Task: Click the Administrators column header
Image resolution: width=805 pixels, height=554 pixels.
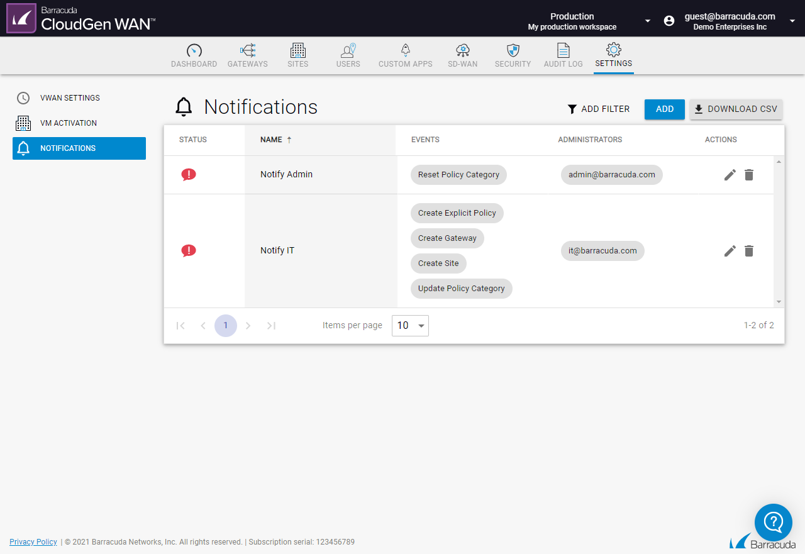Action: (590, 140)
